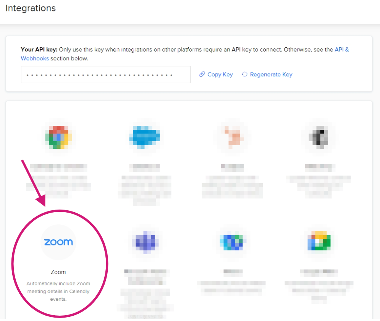
Task: Click the Copy Key link
Action: tap(220, 74)
